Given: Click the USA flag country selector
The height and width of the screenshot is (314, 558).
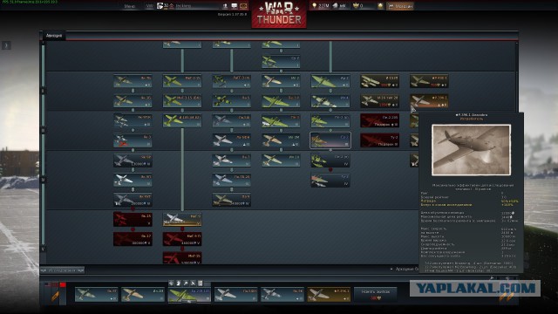Looking at the screenshot, I should (x=48, y=285).
